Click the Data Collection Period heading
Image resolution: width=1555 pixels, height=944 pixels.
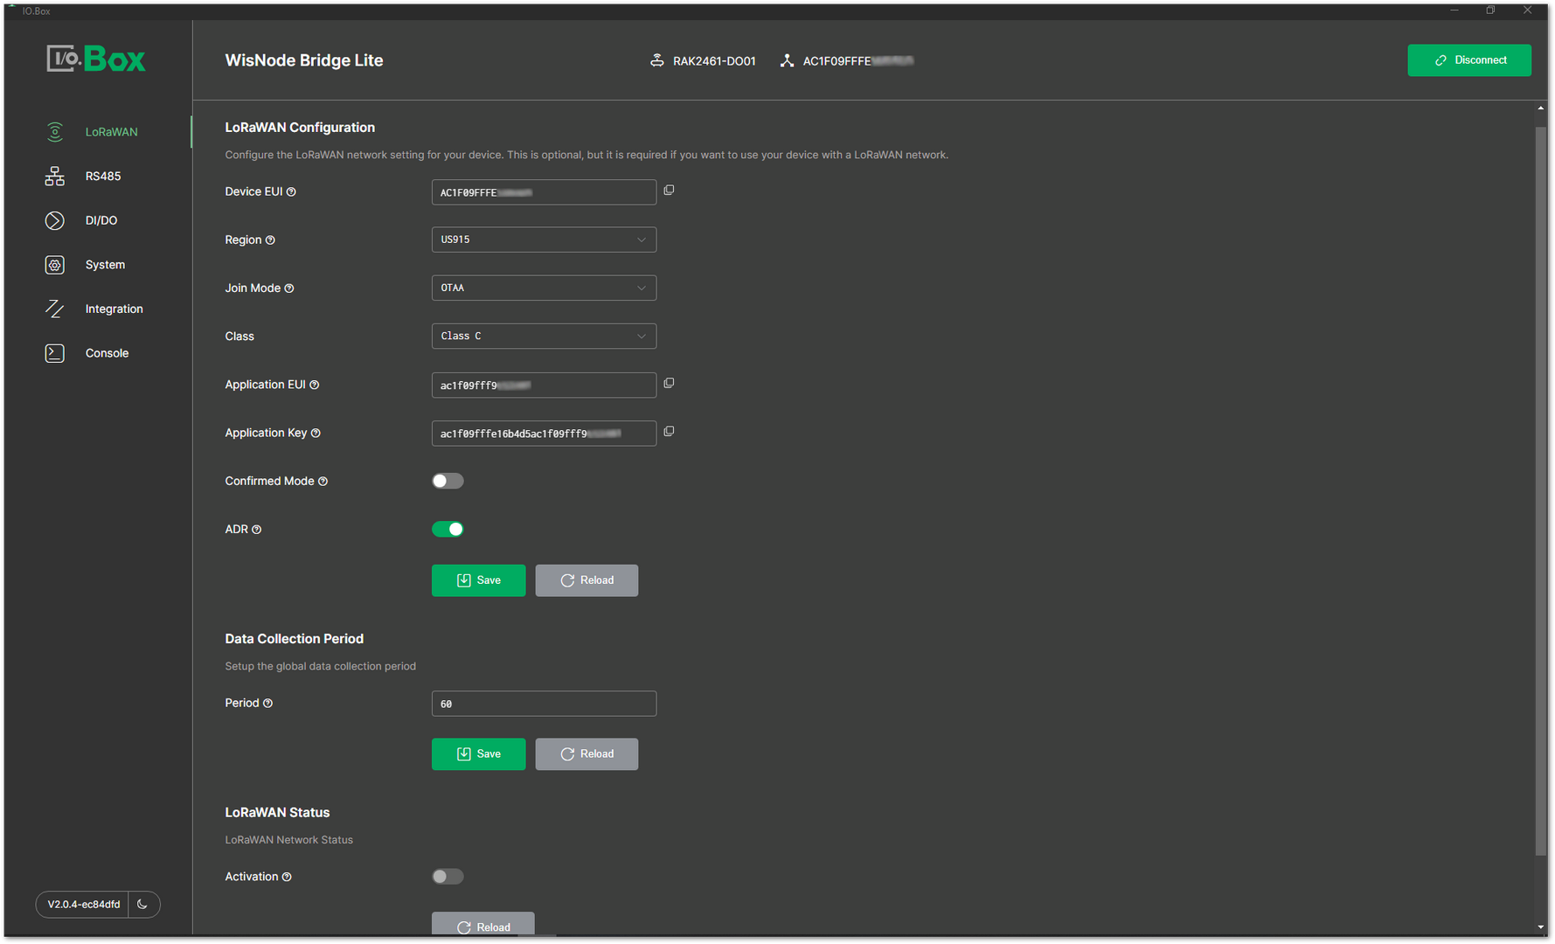(x=294, y=639)
